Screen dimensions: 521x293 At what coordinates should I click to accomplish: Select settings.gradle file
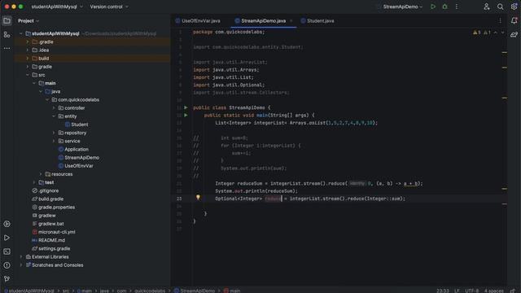pos(50,248)
